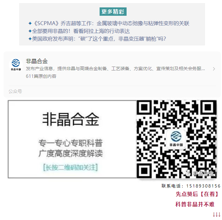Open the 全部要用非晶的 article link
The image size is (222, 220).
pos(81,31)
